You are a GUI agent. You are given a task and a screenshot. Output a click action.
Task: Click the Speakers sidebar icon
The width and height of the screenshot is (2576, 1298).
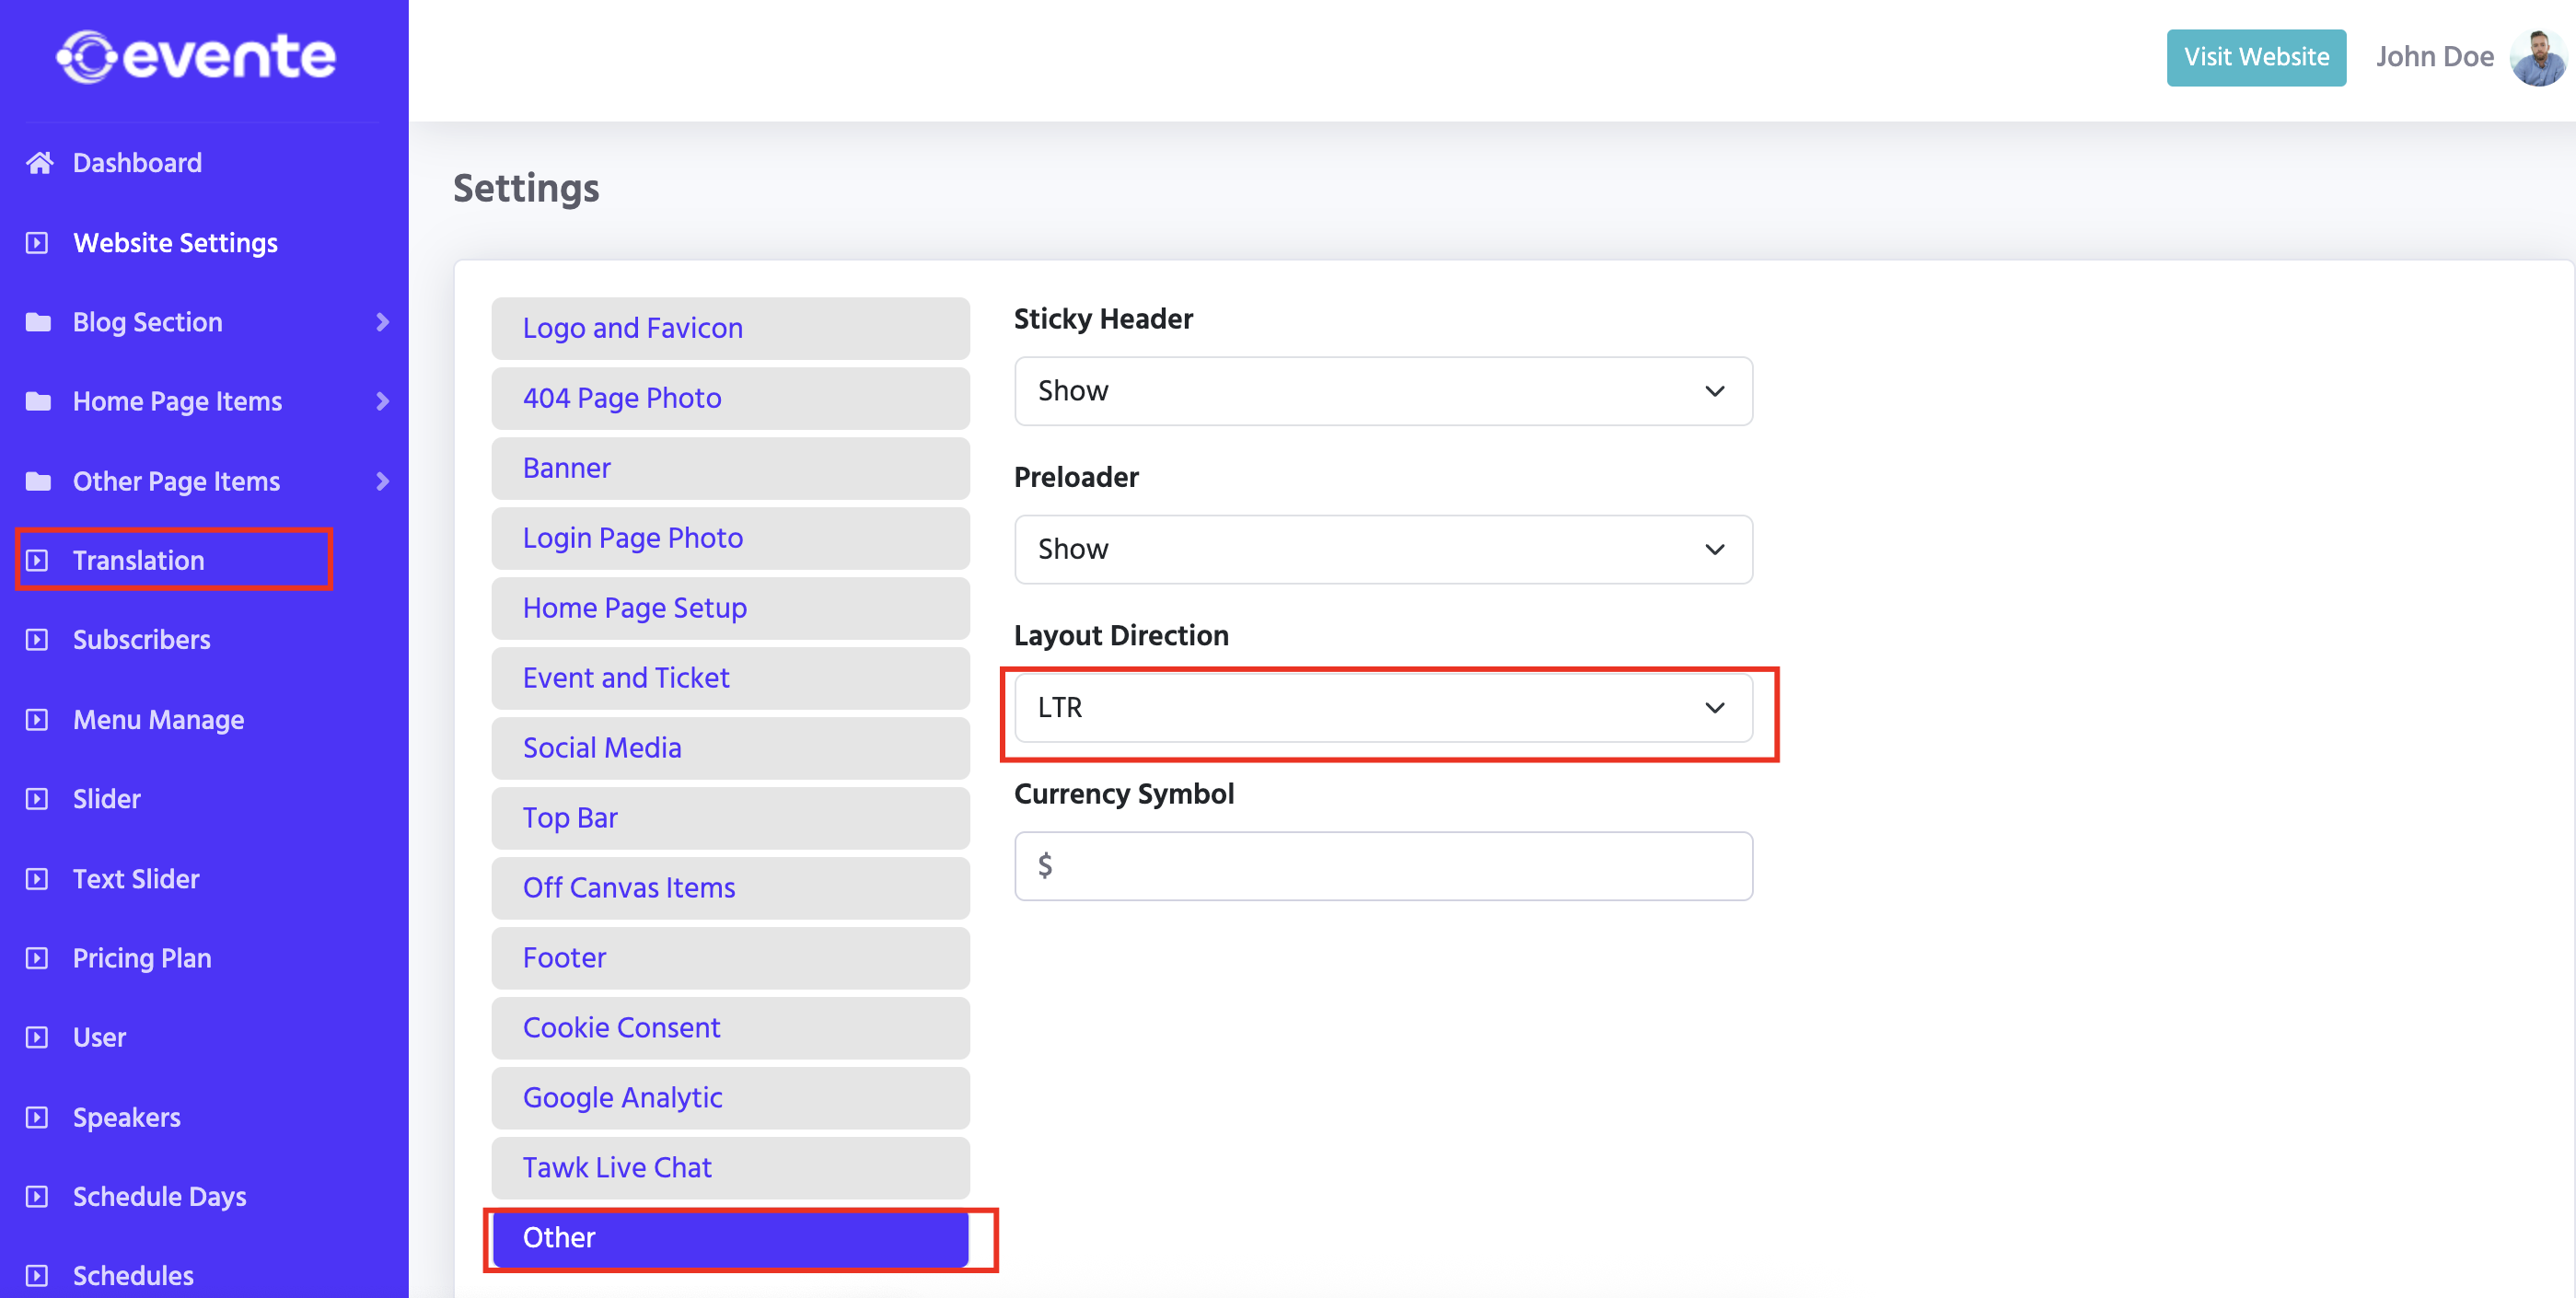tap(37, 1117)
